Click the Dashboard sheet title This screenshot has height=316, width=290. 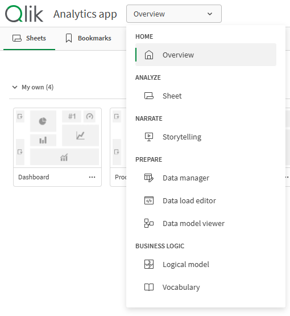(34, 177)
